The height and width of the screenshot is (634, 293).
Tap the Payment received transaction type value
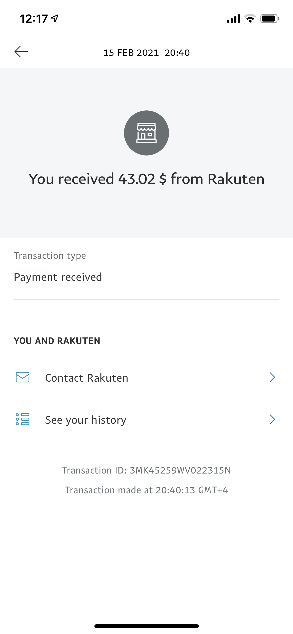(58, 277)
